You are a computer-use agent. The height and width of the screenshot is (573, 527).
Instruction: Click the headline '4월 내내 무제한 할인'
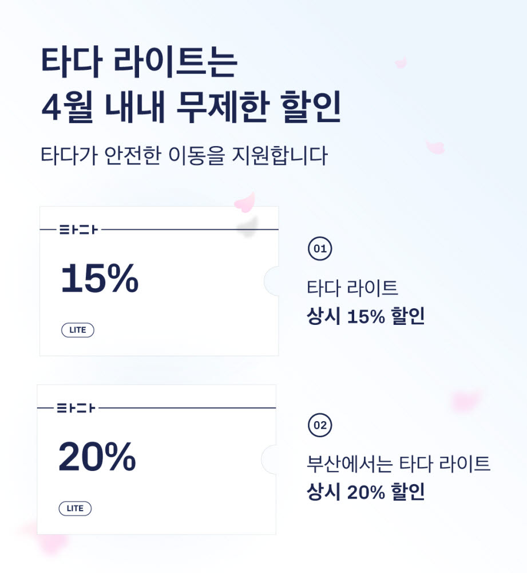pos(191,107)
